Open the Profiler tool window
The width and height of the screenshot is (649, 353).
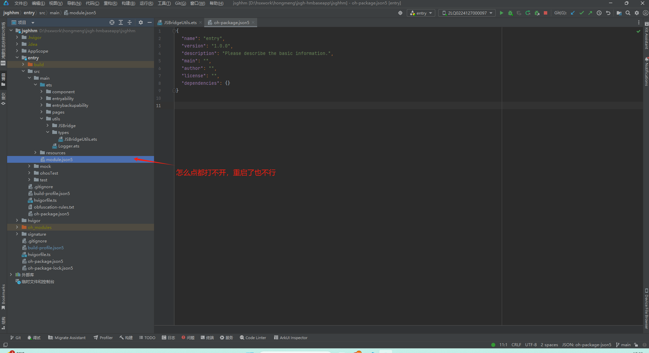[x=103, y=337]
